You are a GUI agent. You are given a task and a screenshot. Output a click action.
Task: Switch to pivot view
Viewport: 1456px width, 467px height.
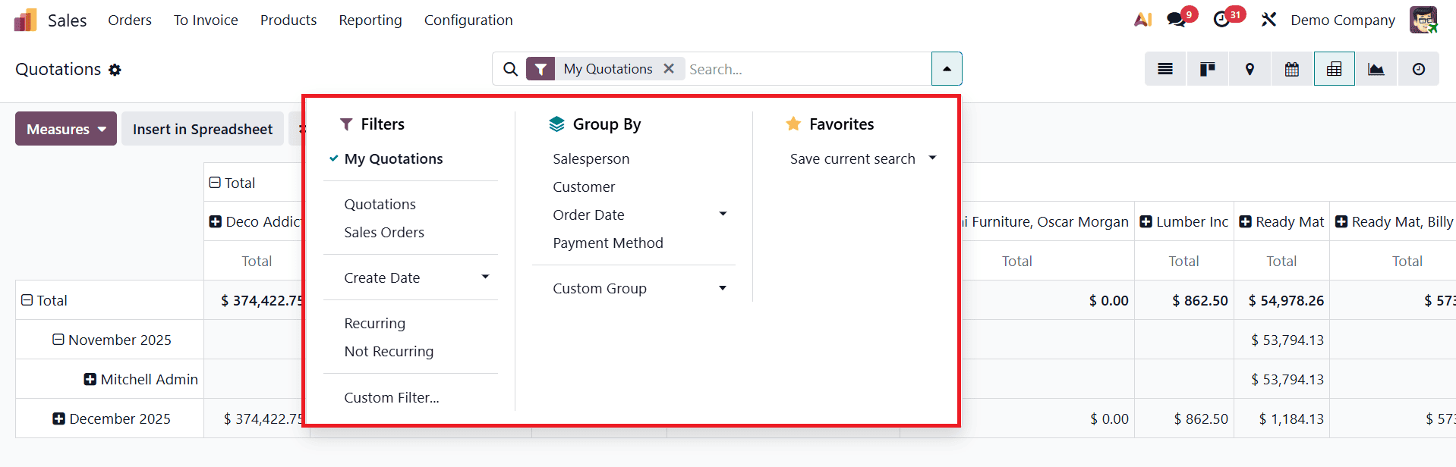pos(1334,69)
